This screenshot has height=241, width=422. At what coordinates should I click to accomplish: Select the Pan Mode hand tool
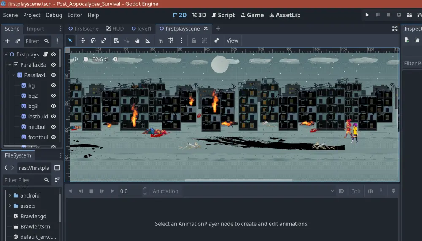tap(137, 40)
